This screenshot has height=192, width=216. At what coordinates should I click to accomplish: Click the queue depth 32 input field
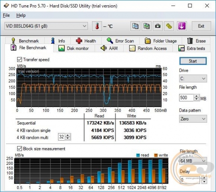62,137
